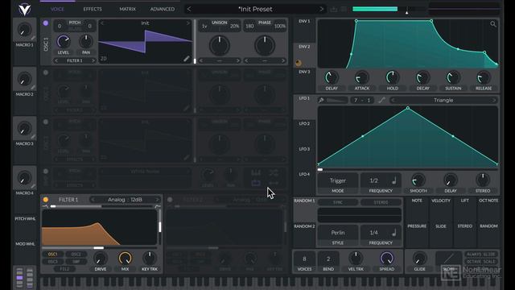Switch to the Matrix tab
515x290 pixels.
(x=127, y=9)
